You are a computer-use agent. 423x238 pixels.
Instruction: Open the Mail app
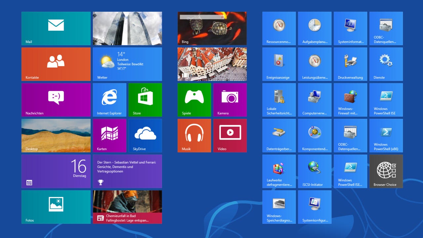(x=56, y=28)
